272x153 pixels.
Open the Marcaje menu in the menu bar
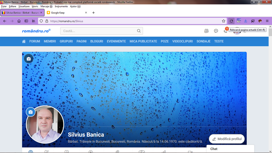(46, 6)
